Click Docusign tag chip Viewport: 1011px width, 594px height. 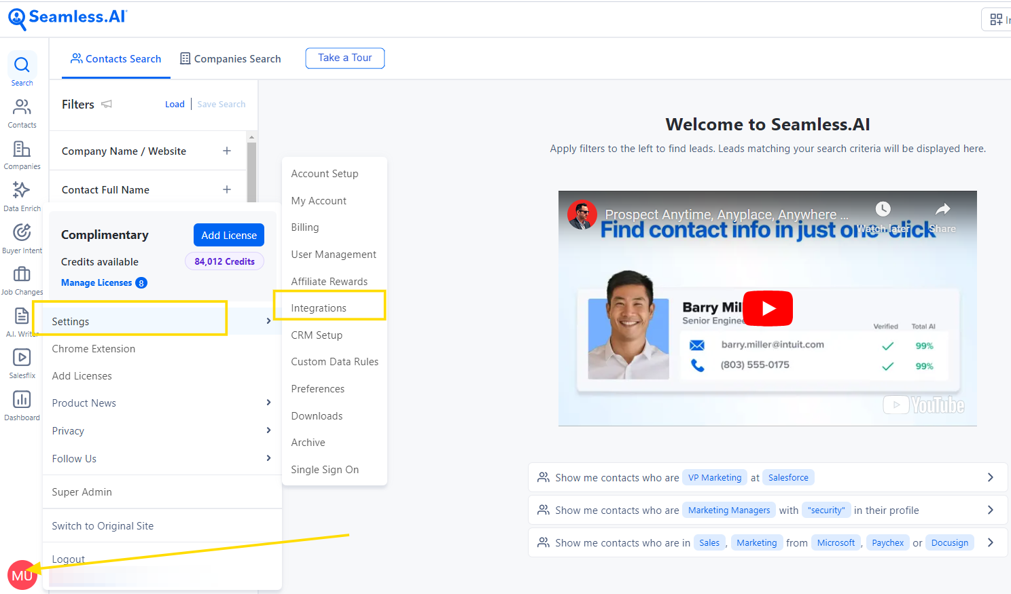950,542
